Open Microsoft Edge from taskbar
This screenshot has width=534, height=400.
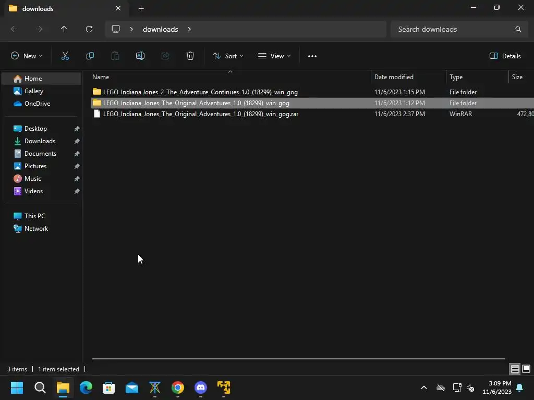point(86,387)
